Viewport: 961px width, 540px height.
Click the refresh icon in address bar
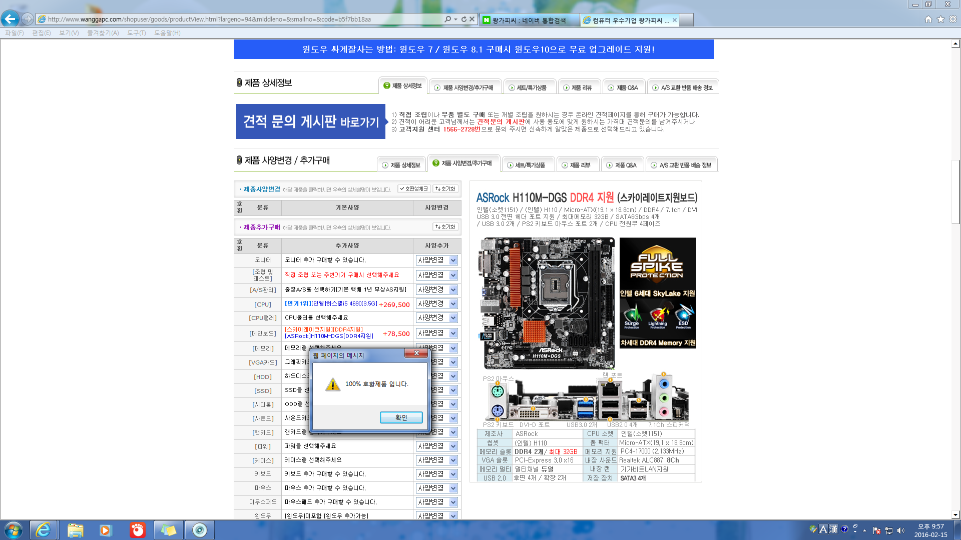pos(464,19)
